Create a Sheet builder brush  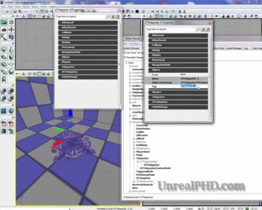click(x=11, y=64)
